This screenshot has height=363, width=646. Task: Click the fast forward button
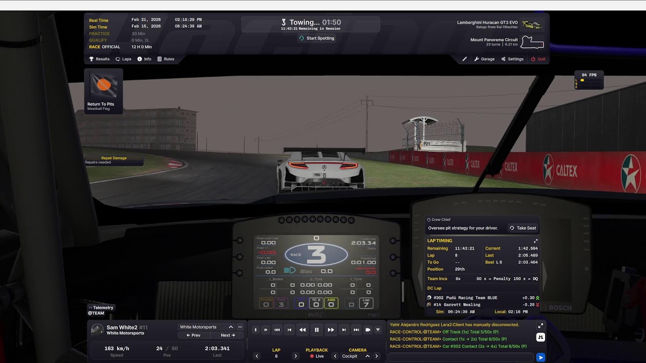pos(331,330)
